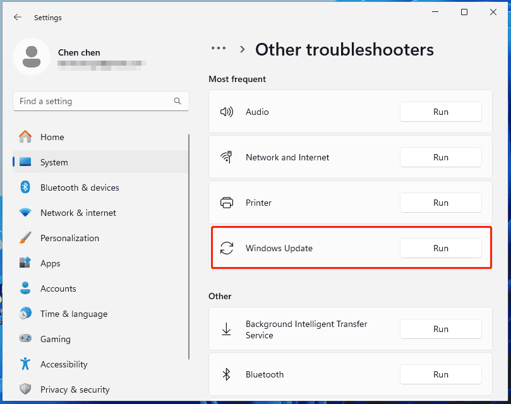Click the Audio speaker icon
The image size is (511, 404).
click(x=227, y=112)
